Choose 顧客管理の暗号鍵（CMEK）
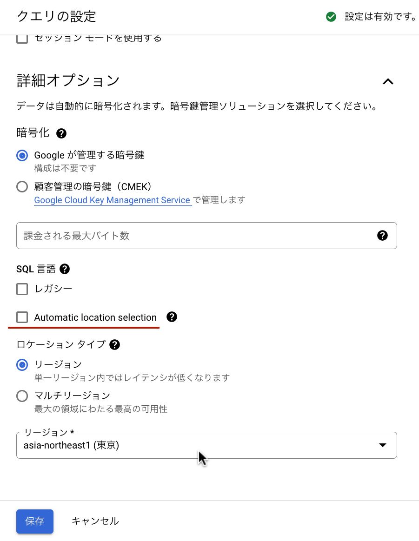Image resolution: width=419 pixels, height=541 pixels. pyautogui.click(x=22, y=186)
